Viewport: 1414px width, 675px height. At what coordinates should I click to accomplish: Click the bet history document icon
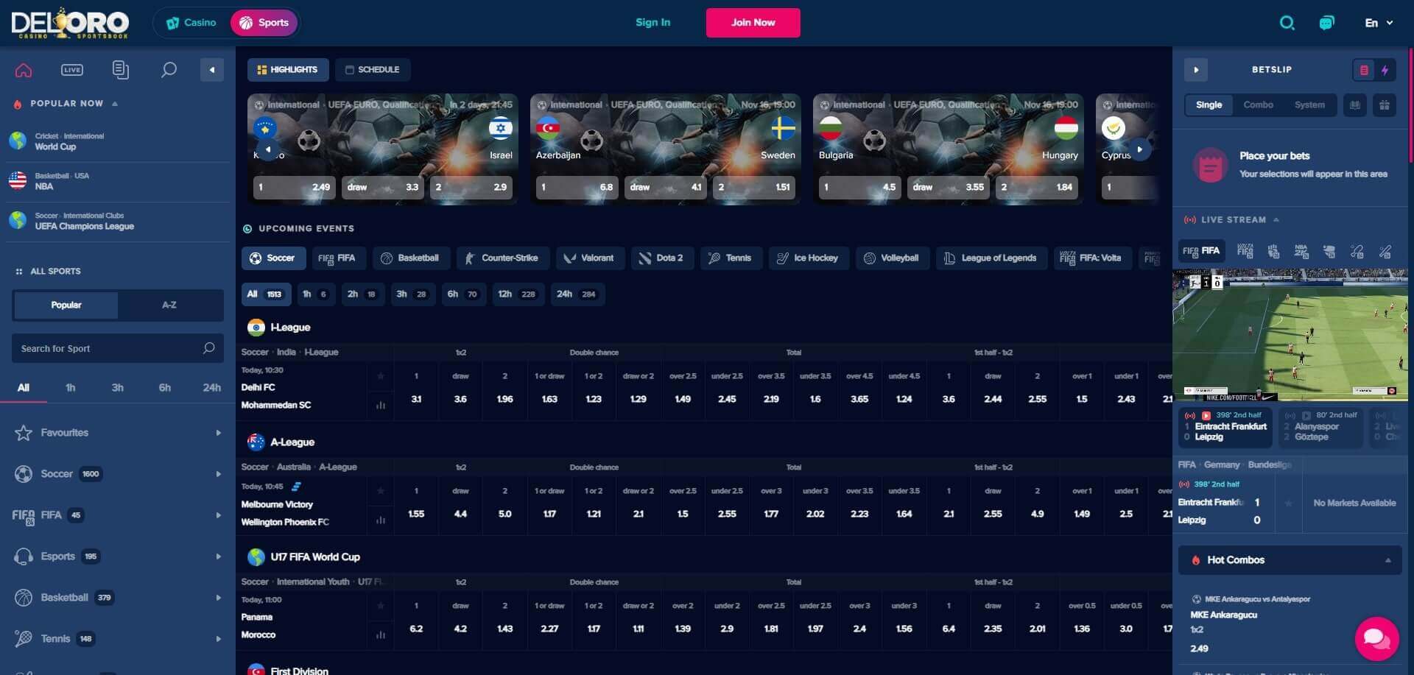(x=120, y=70)
